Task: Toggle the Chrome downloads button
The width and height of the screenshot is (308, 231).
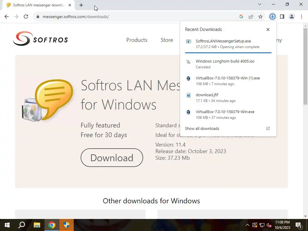Action: [x=272, y=17]
